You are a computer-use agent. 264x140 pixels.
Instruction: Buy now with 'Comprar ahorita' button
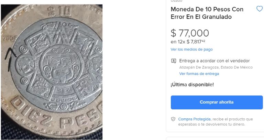(217, 102)
